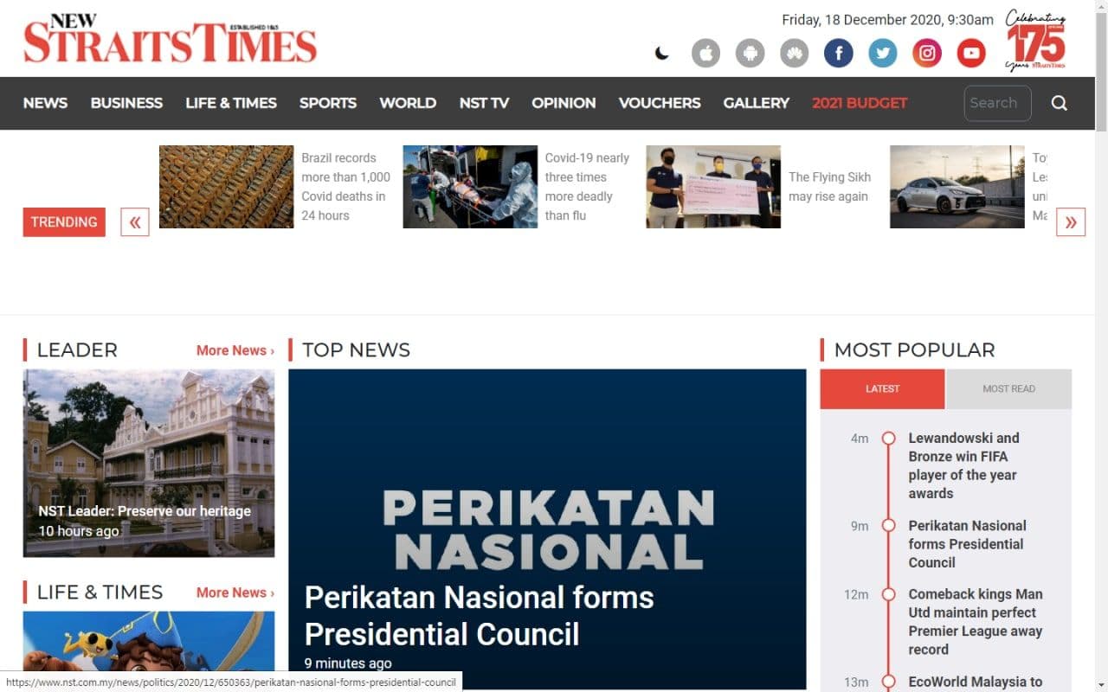Visit the Facebook page icon

[838, 54]
